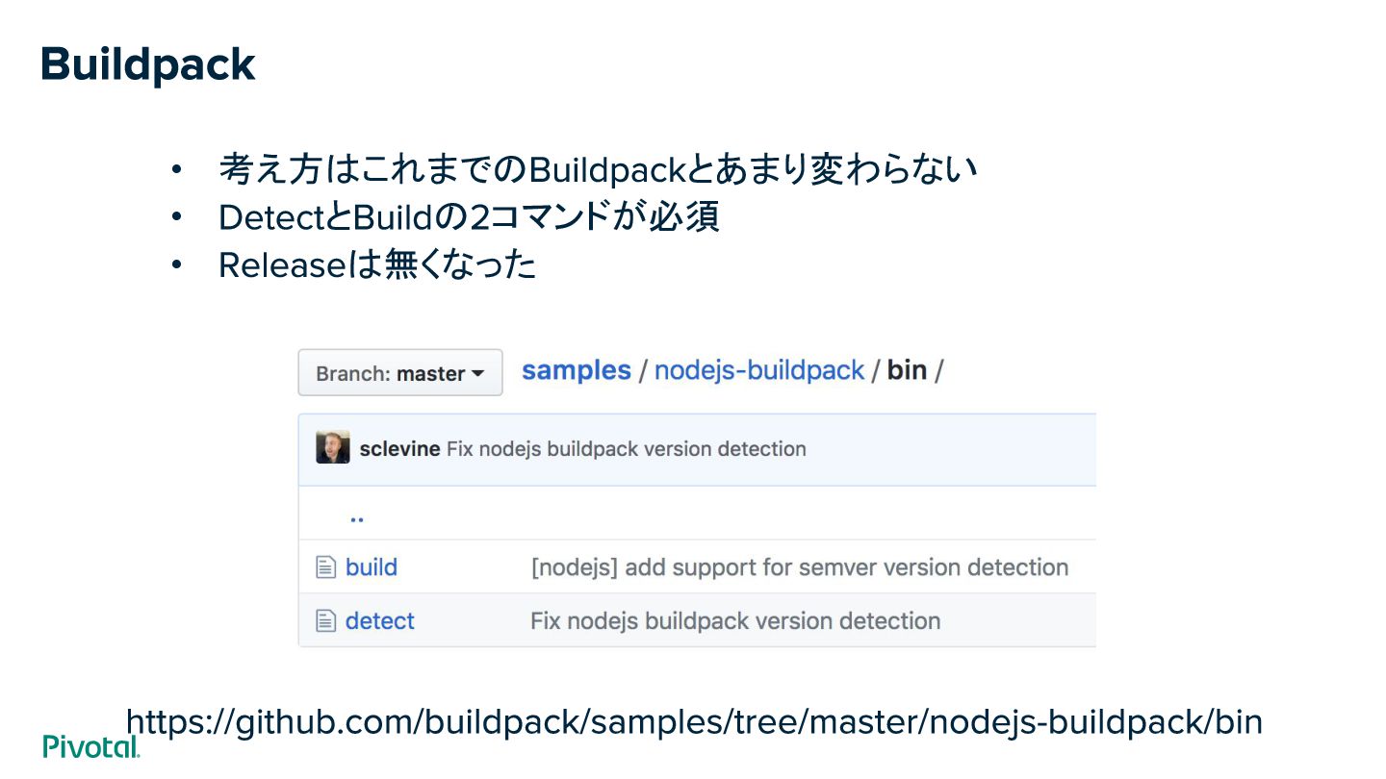Image resolution: width=1386 pixels, height=779 pixels.
Task: Click the github.com buildpack samples URL
Action: pyautogui.click(x=694, y=722)
